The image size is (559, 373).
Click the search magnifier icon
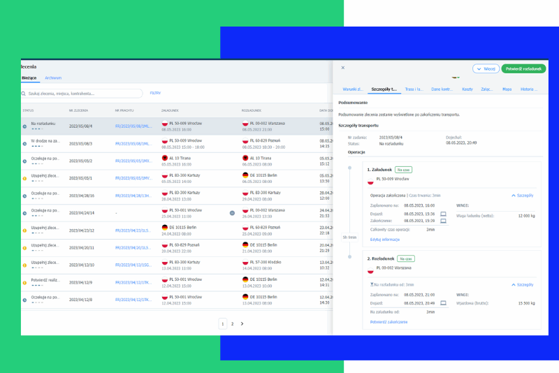pos(24,93)
